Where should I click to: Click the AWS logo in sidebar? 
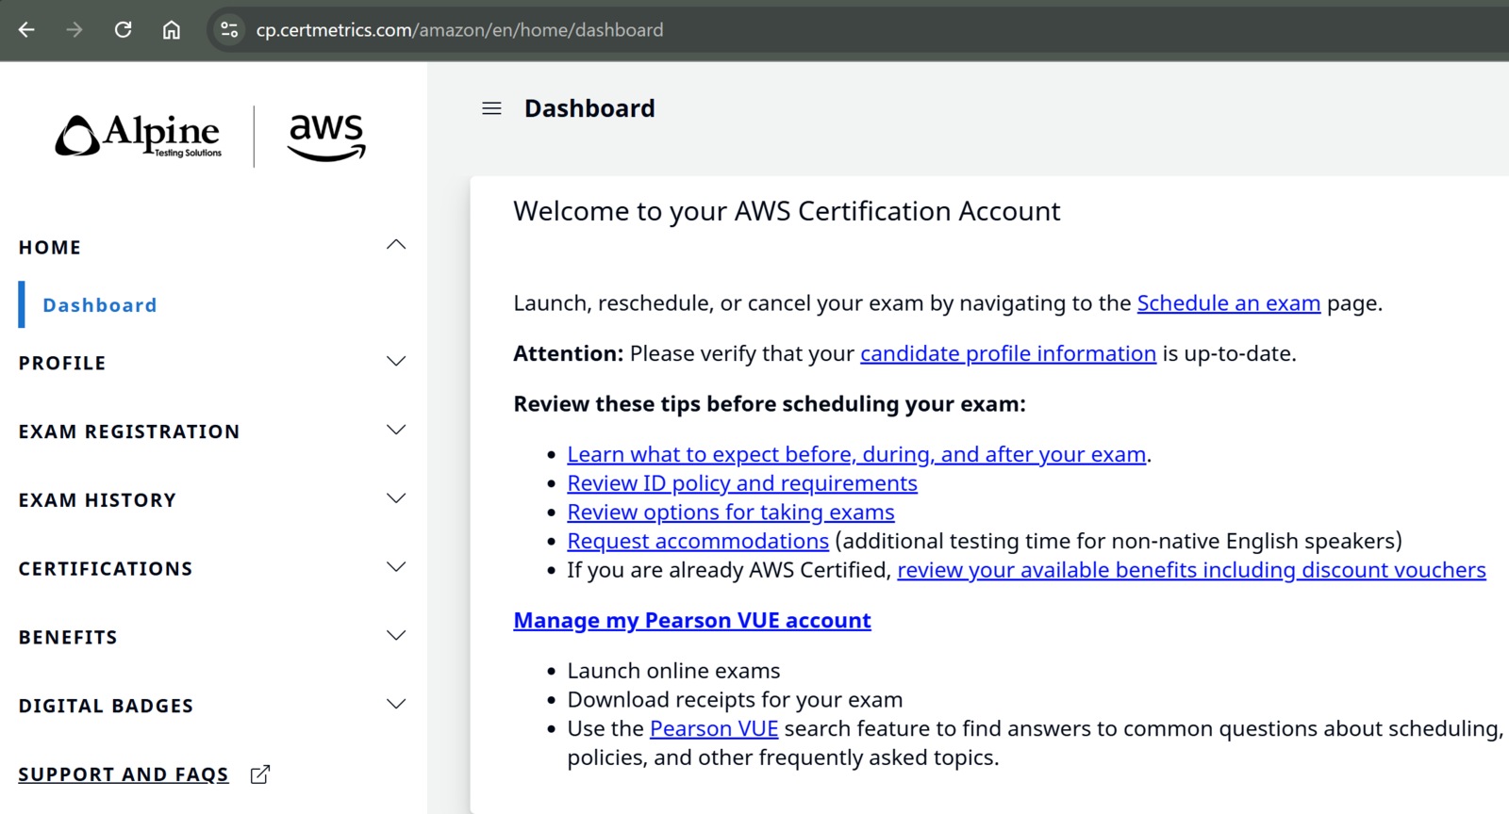[326, 137]
